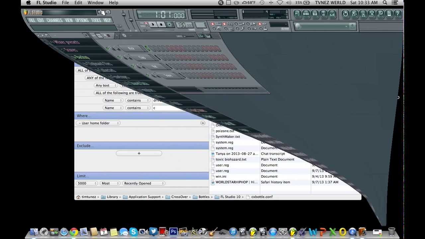The height and width of the screenshot is (239, 425).
Task: Open Google Chrome from the Dock
Action: (74, 232)
